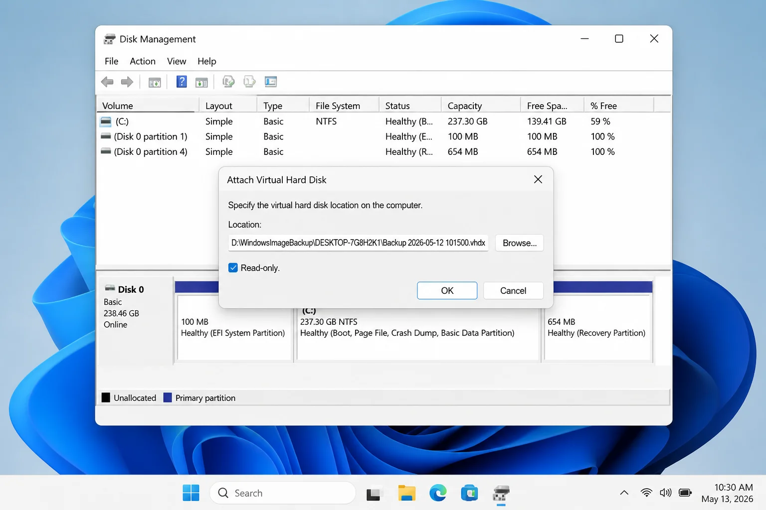Sort by the Capacity column header
Viewport: 766px width, 510px height.
pyautogui.click(x=481, y=106)
